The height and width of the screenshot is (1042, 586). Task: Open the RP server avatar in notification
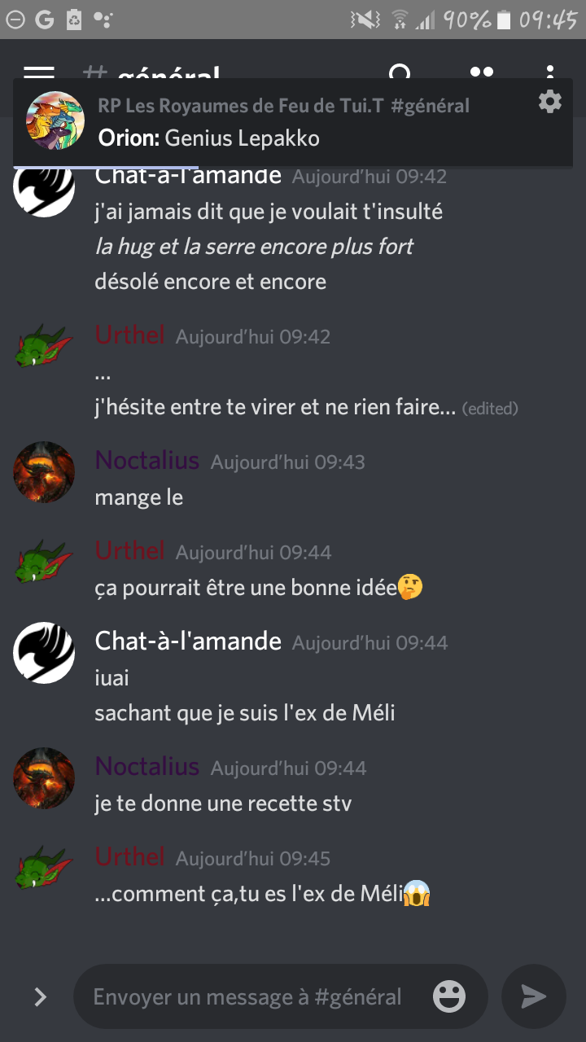tap(55, 120)
